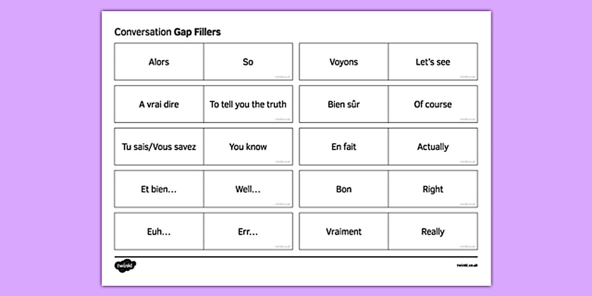592x296 pixels.
Task: Click the Twinkl cloud logo
Action: [125, 266]
